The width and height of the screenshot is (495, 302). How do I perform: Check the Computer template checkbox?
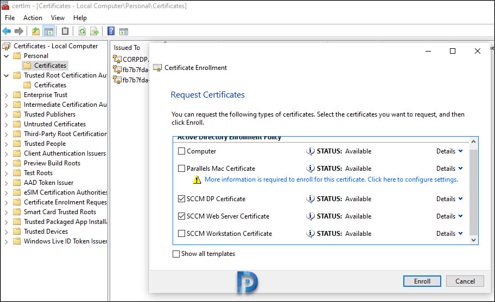pyautogui.click(x=181, y=151)
